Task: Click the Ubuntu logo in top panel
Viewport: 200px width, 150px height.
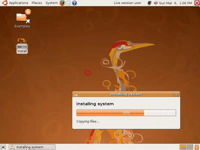Action: [5, 3]
